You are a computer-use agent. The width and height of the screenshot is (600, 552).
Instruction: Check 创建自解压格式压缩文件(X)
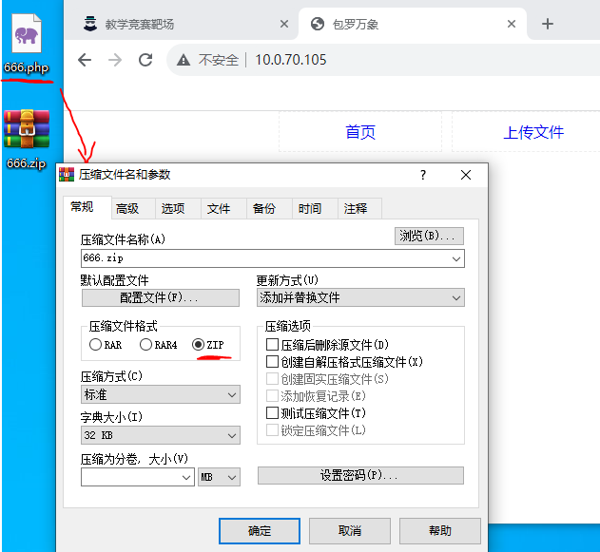[272, 361]
